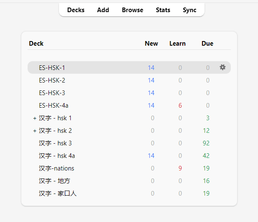Open the 汉字 - hsk 2 deck
The width and height of the screenshot is (258, 222).
pos(55,131)
